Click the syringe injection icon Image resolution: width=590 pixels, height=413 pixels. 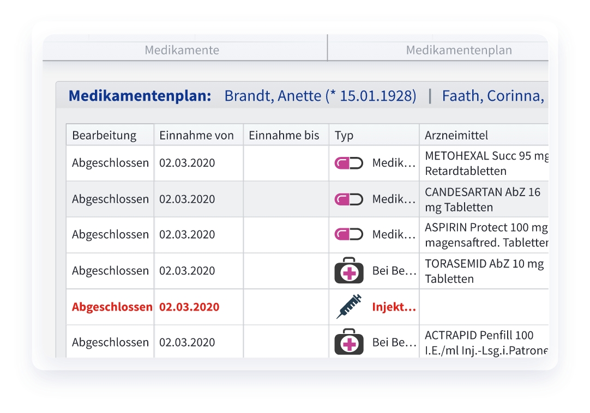[x=348, y=307]
